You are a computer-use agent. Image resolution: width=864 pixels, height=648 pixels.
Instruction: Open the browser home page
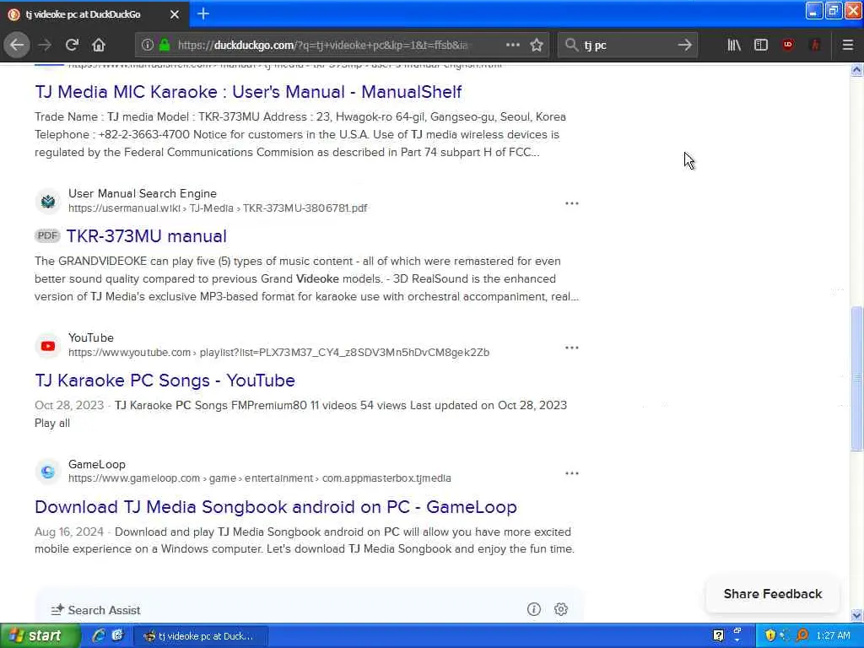click(x=98, y=45)
